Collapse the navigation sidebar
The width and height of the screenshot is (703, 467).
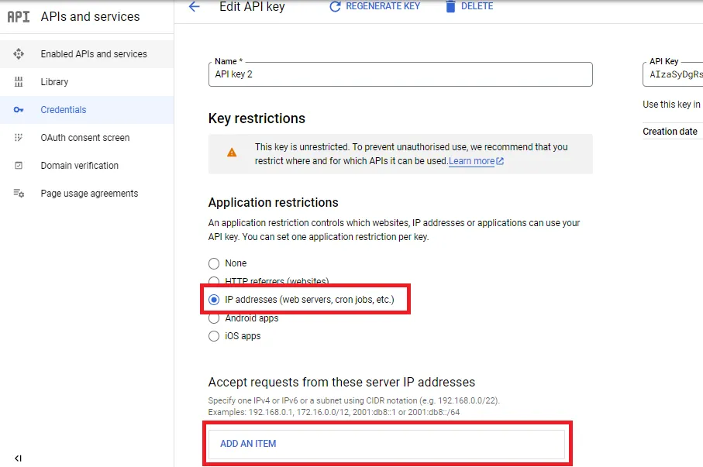tap(17, 456)
